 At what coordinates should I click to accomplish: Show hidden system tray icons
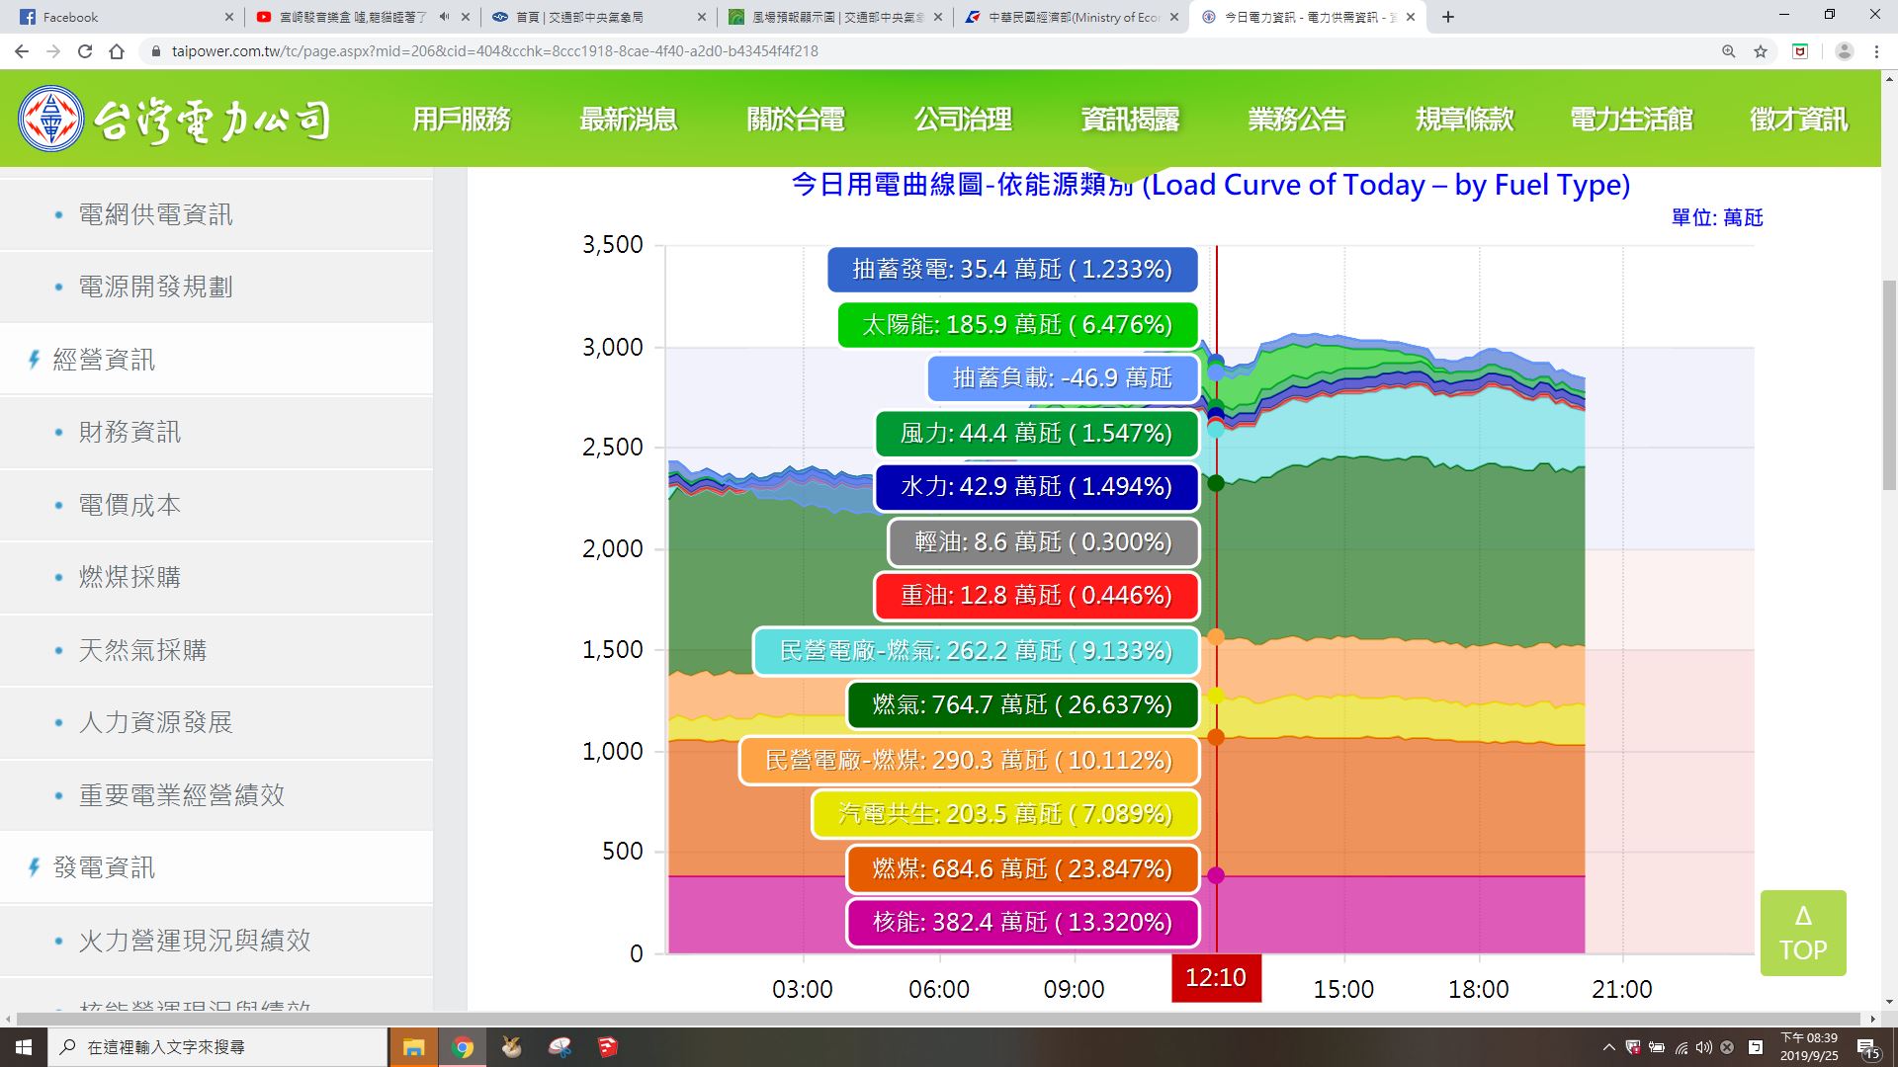[x=1608, y=1047]
